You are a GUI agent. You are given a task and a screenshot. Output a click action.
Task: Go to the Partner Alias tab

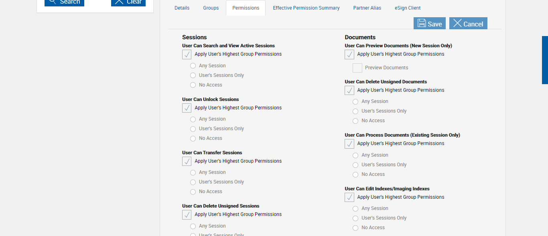click(367, 8)
